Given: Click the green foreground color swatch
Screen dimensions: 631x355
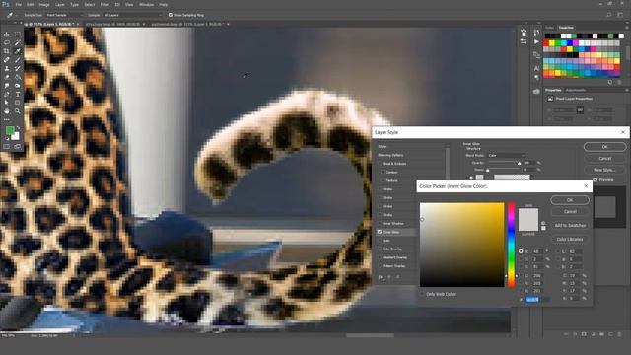Looking at the screenshot, I should (10, 130).
